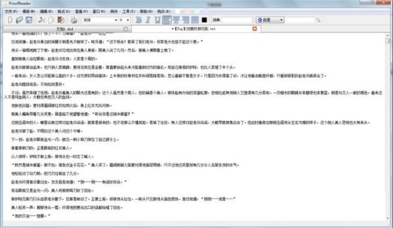Toggle bold formatting
393x228 pixels.
pos(139,20)
